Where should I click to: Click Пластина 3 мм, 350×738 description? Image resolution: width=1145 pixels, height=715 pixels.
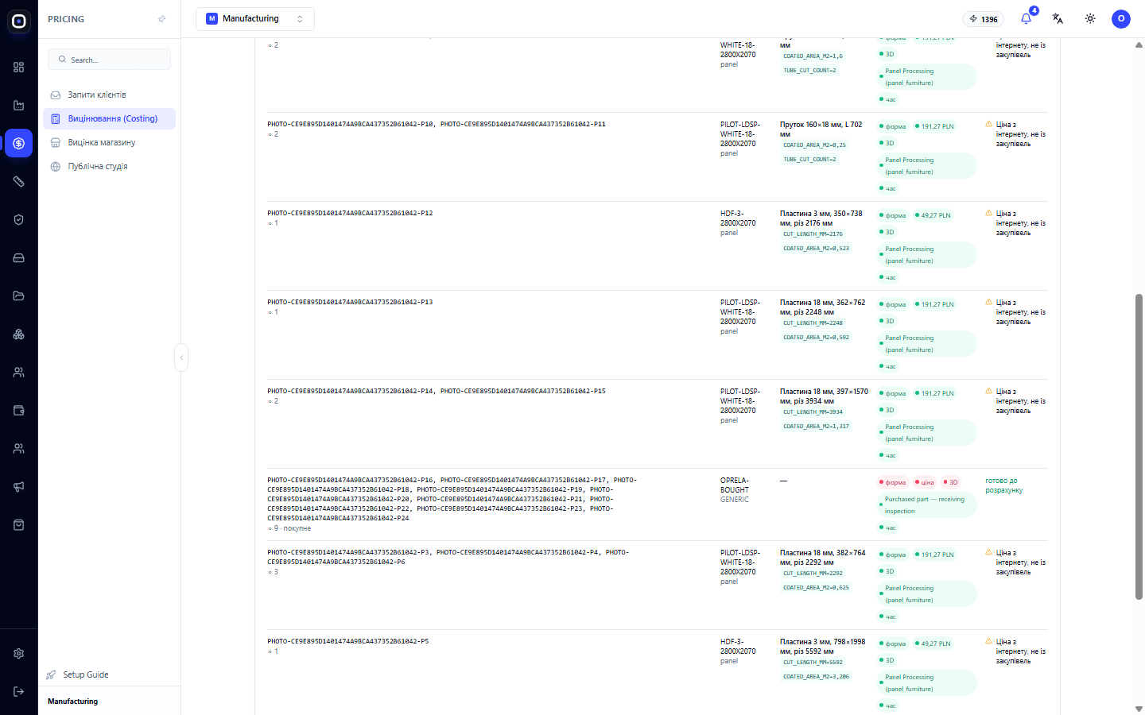pos(821,218)
